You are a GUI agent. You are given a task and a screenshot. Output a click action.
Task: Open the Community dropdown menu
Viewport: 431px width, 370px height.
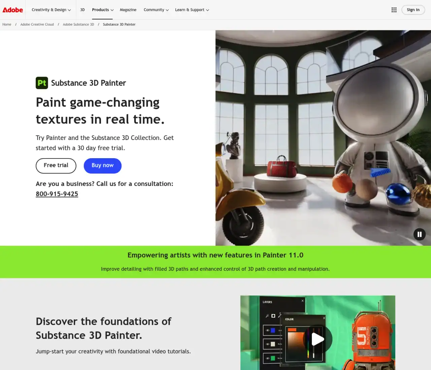coord(156,10)
